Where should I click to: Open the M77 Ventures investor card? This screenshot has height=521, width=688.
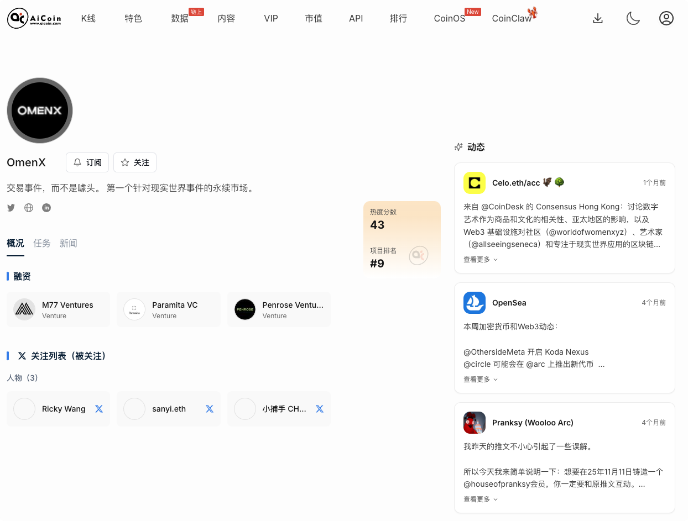[58, 309]
